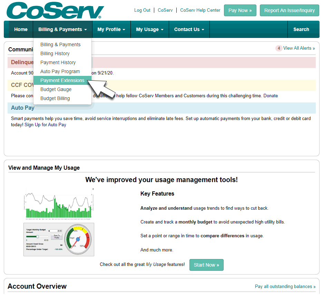This screenshot has height=298, width=323.
Task: Click Report An Issue/Inquiry button
Action: 289,10
